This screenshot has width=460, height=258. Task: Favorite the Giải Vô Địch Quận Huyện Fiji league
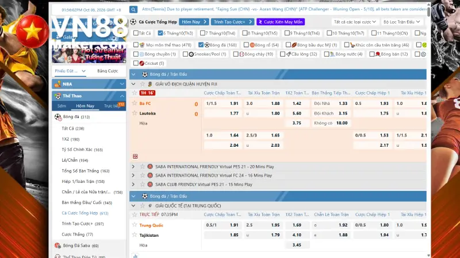143,84
